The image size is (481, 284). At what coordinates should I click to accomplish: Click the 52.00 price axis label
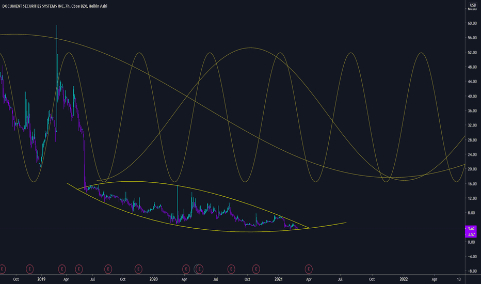tap(472, 53)
